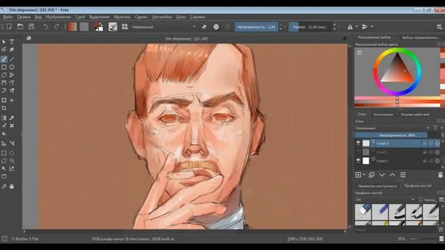Hide Слой 1 with its eye icon
Viewport: 445px width, 250px height.
(358, 160)
